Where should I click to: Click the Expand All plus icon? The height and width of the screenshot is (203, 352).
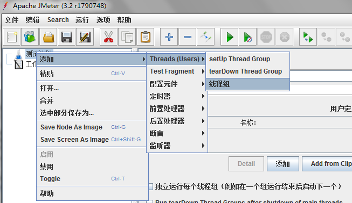tap(169, 37)
